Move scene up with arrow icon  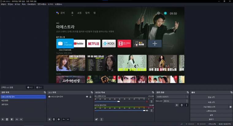[17, 119]
